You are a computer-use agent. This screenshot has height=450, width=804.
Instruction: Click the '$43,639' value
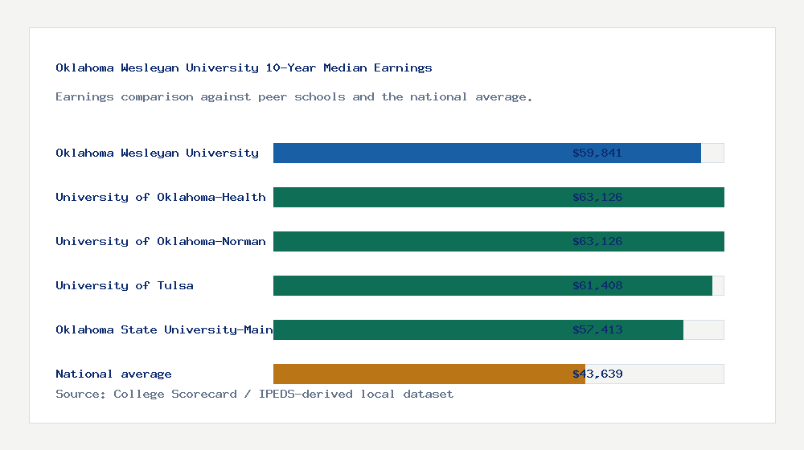tap(597, 374)
